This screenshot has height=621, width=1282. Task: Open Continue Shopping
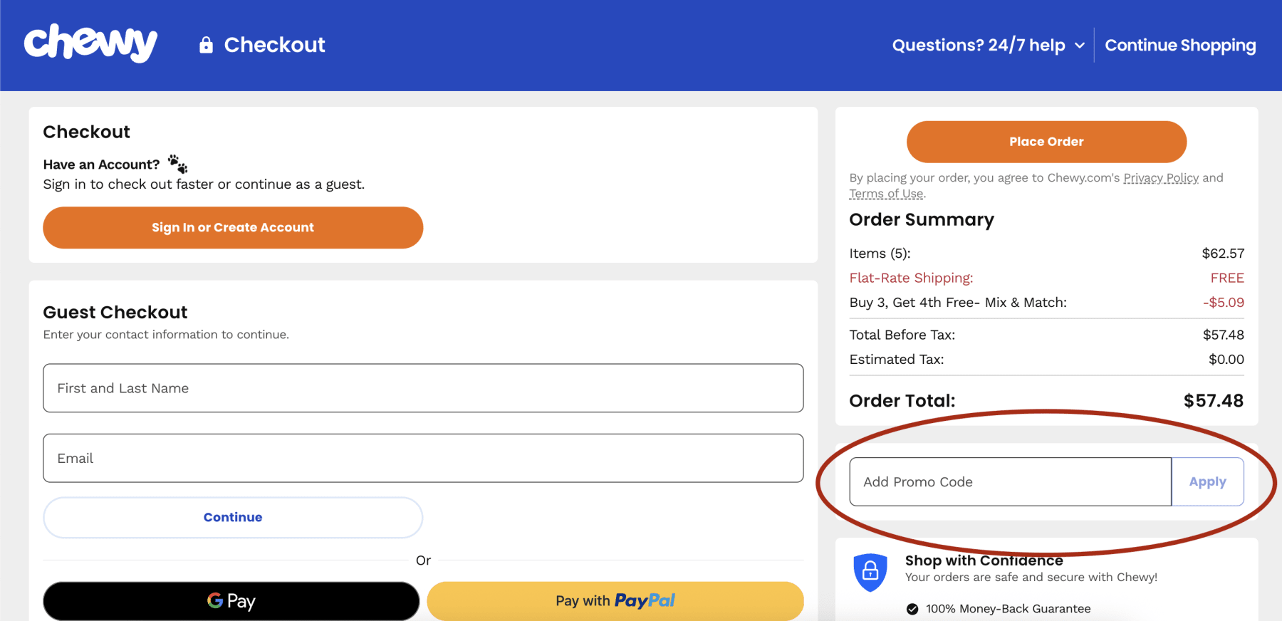(x=1180, y=45)
